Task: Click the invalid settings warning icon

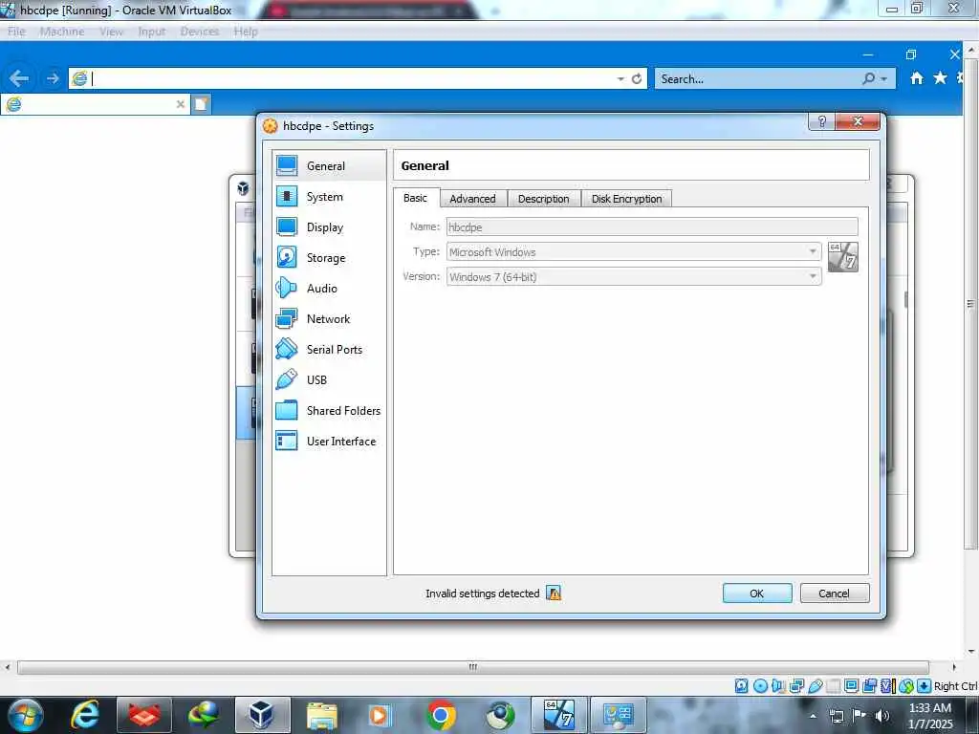Action: tap(554, 593)
